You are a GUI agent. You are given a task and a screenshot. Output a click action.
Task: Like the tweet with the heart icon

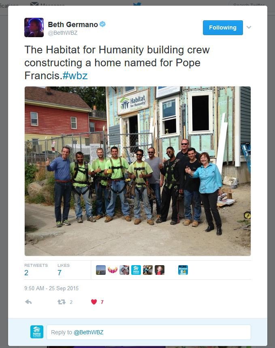[x=94, y=302]
